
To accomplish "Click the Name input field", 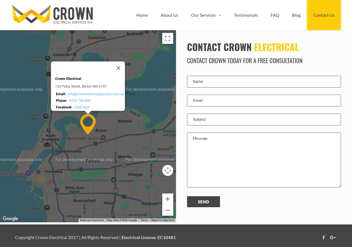I will (264, 82).
